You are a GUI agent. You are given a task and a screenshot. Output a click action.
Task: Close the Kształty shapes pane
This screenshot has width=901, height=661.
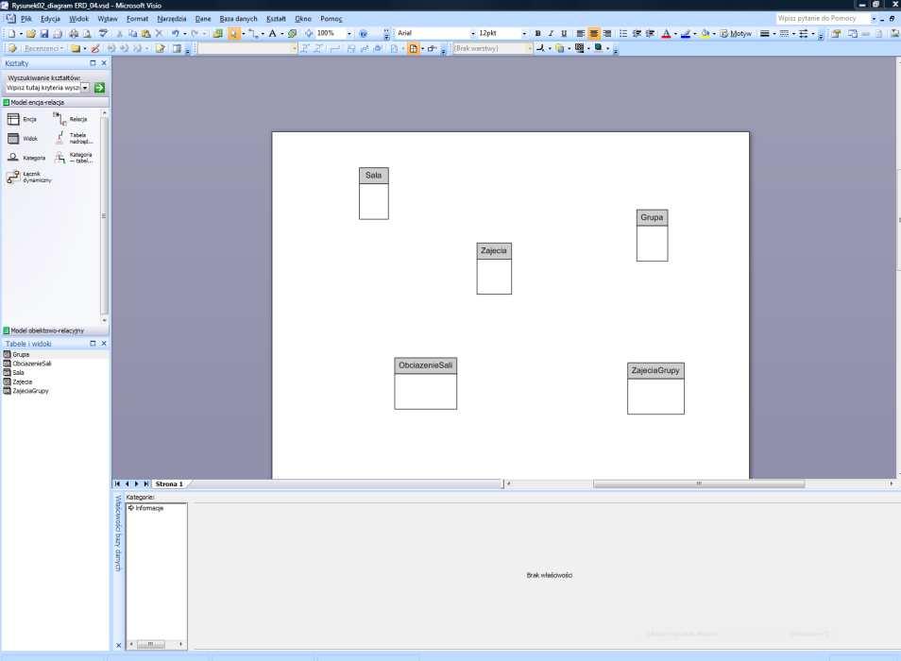point(104,63)
